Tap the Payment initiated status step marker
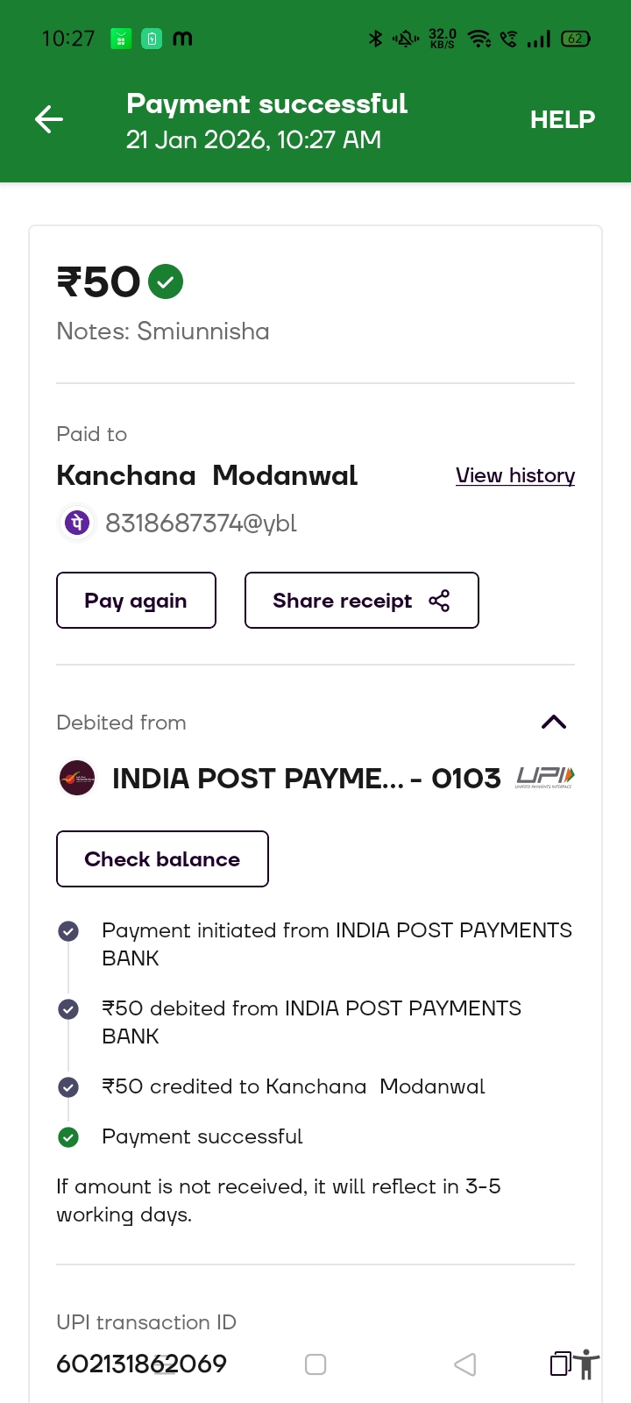 68,931
